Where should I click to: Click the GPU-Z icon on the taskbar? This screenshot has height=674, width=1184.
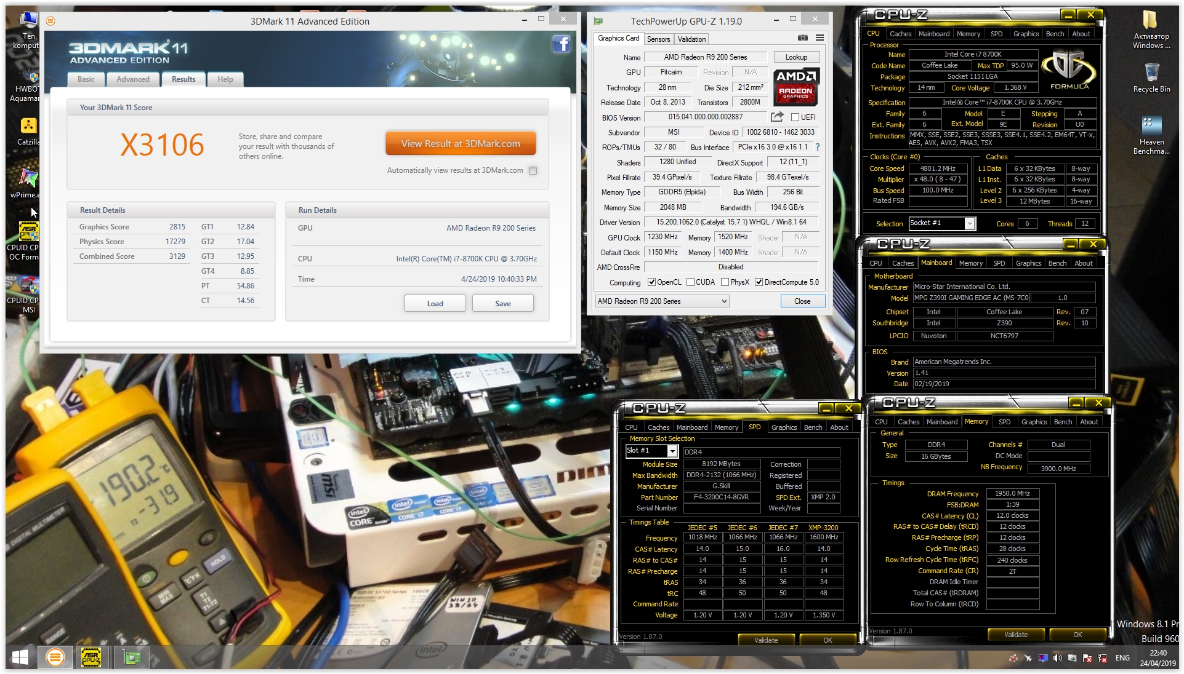pos(131,657)
